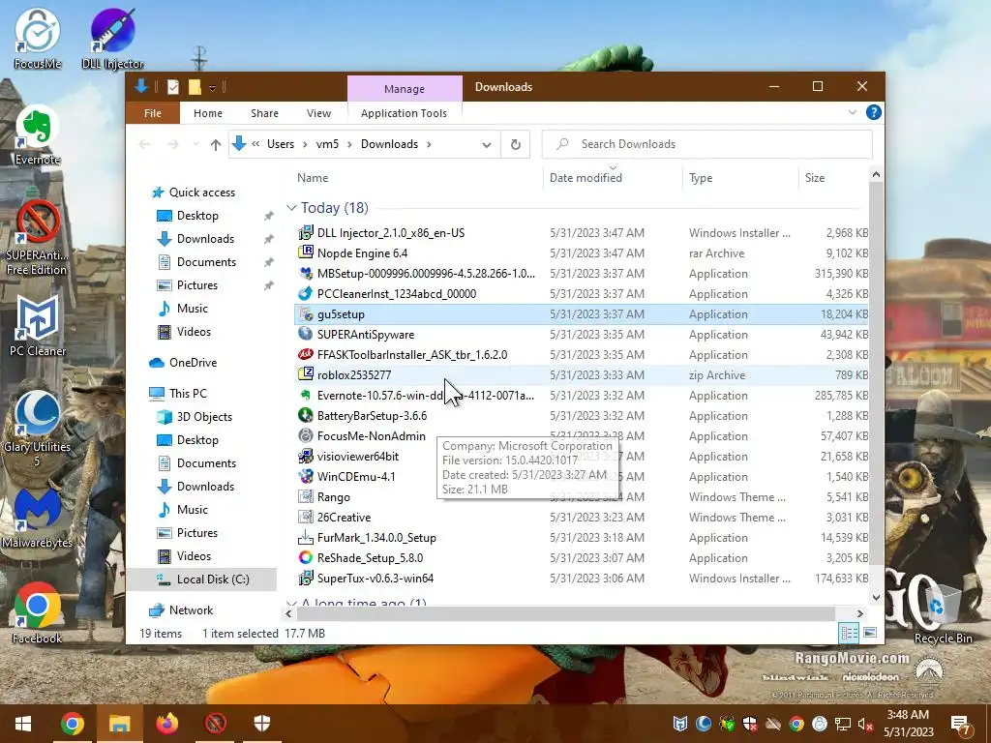
Task: Open the FocusMe desktop shortcut
Action: (x=38, y=39)
